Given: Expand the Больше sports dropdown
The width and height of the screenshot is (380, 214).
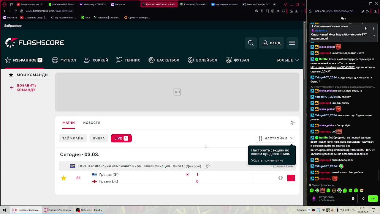Looking at the screenshot, I should [288, 60].
